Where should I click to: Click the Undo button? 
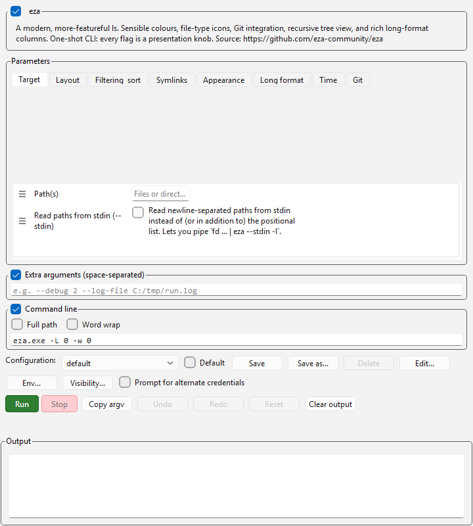[162, 404]
